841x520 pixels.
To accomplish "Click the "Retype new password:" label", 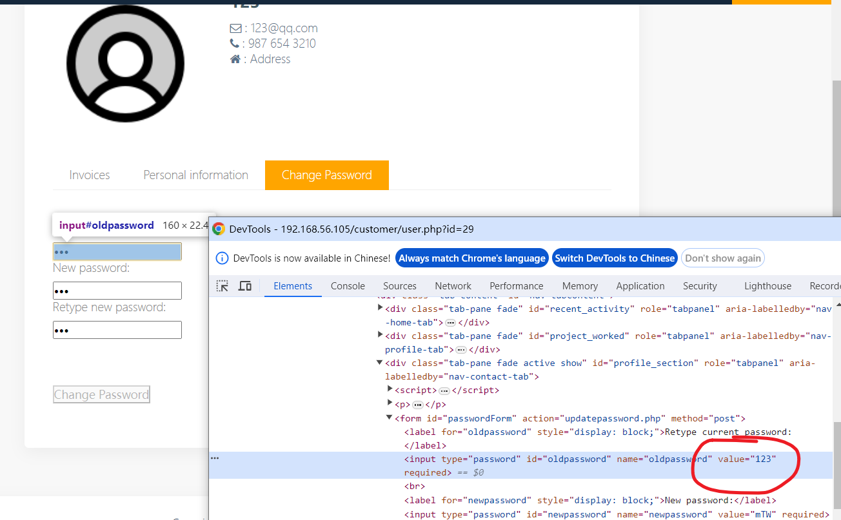I will pyautogui.click(x=110, y=307).
